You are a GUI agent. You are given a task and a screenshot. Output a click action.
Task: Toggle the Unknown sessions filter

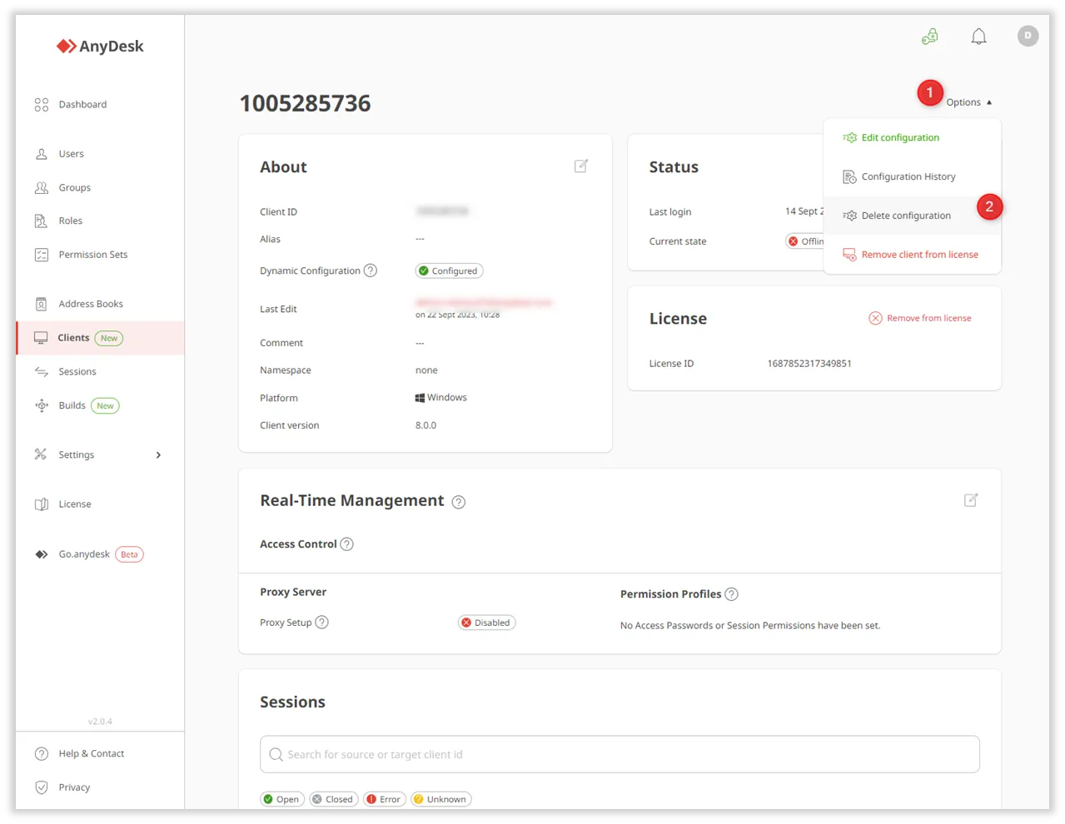click(x=440, y=799)
